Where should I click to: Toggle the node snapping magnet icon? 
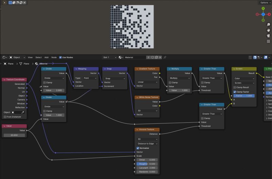pos(255,57)
